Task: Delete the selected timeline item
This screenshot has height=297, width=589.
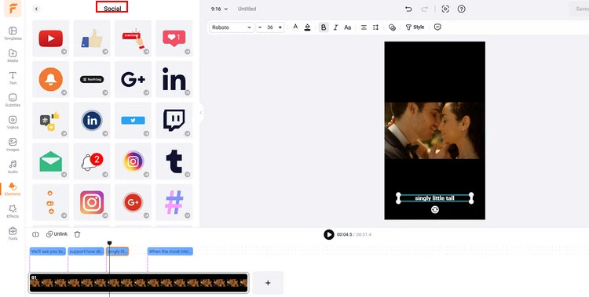Action: click(x=77, y=234)
